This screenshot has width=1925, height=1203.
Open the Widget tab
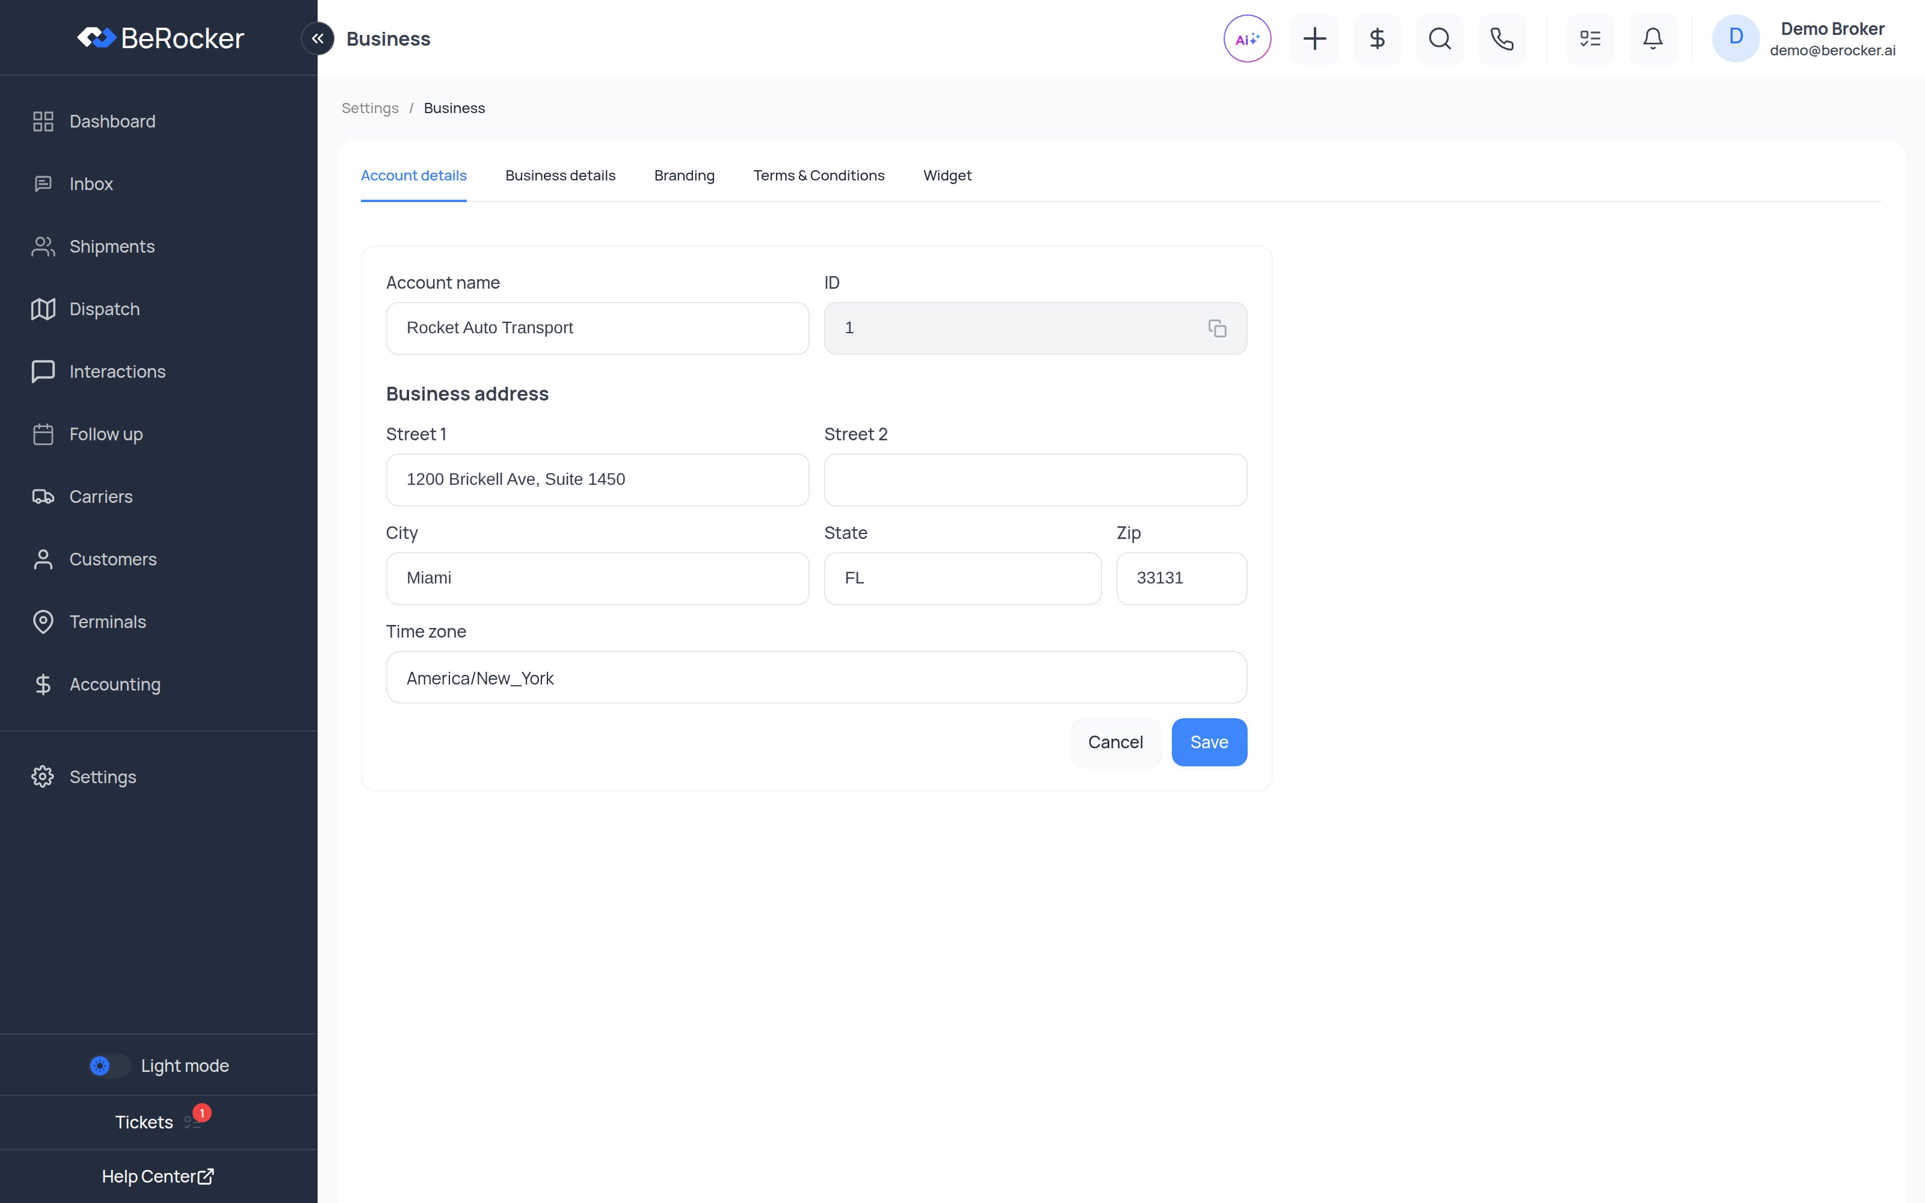coord(947,175)
